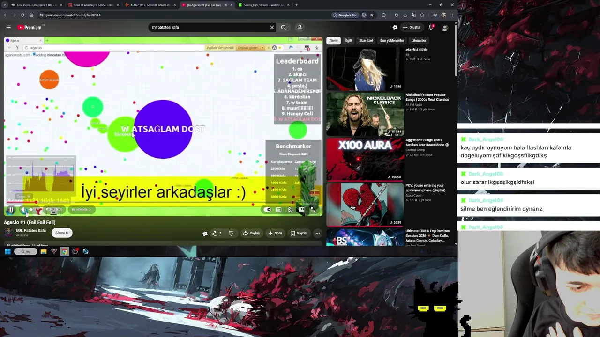Toggle the autoplay switch in the player

point(267,210)
